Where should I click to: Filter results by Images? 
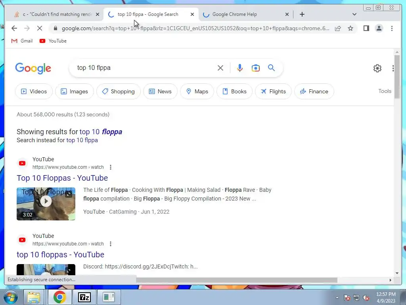pos(74,91)
